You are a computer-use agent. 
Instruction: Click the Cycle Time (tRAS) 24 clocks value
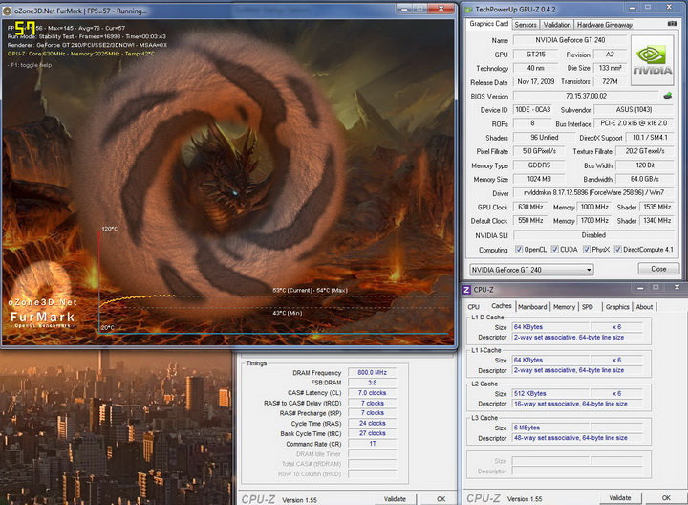tap(372, 423)
